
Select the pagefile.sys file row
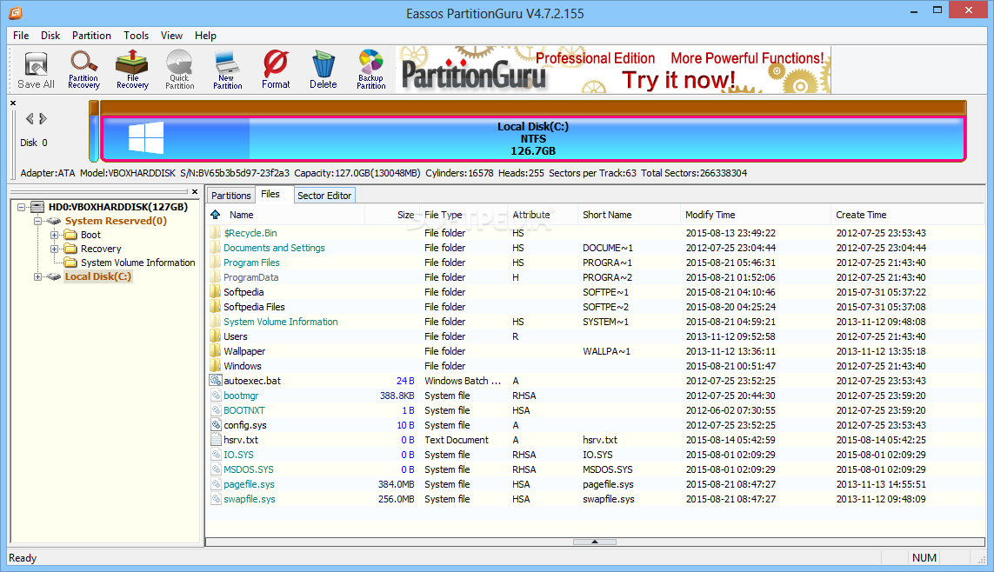coord(595,484)
